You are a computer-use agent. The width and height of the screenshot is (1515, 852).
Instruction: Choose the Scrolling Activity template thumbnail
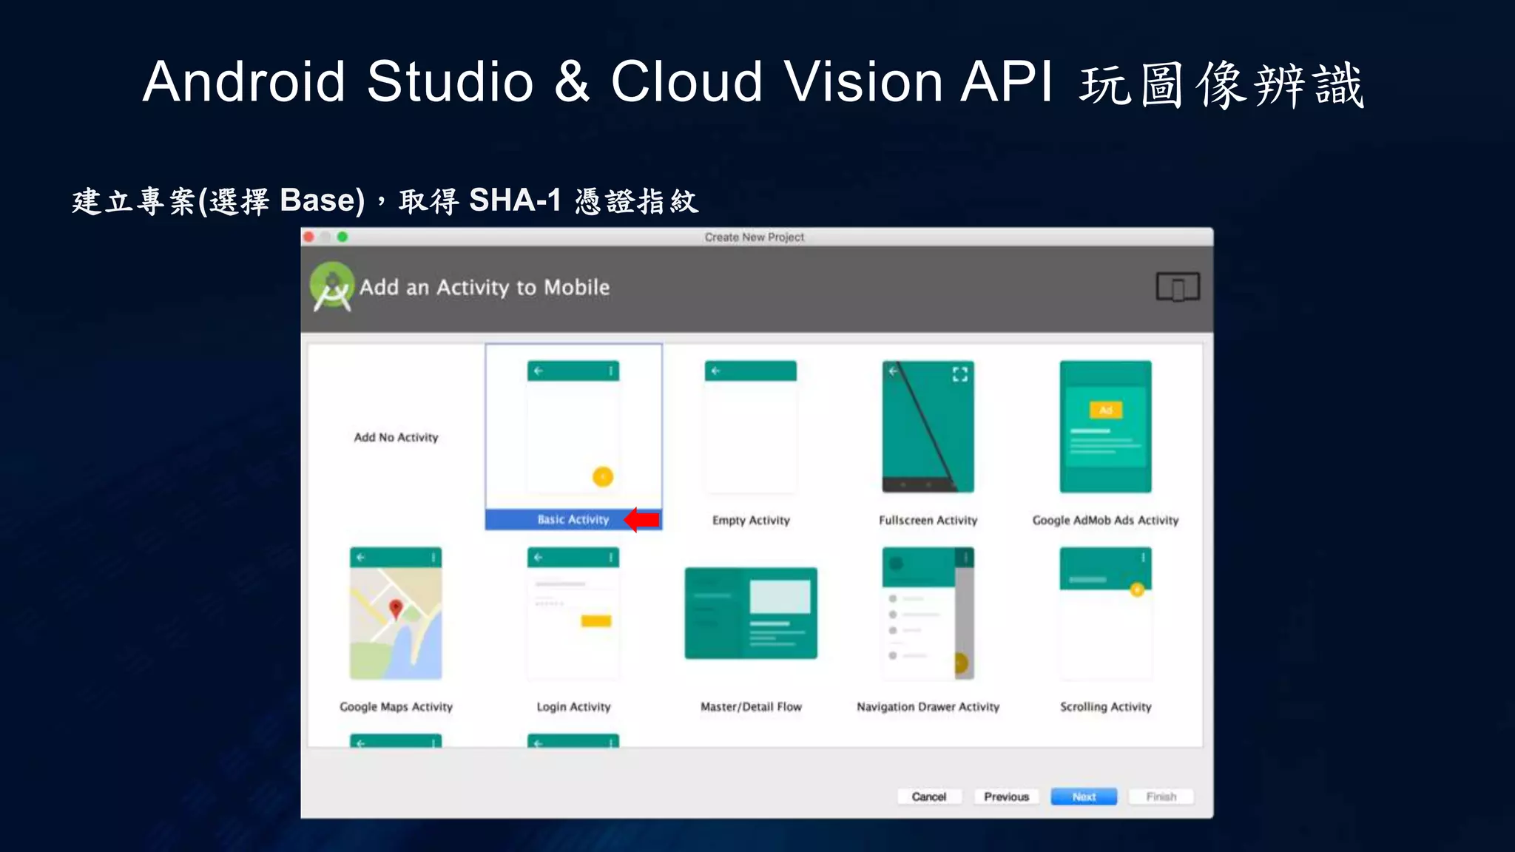(x=1106, y=613)
